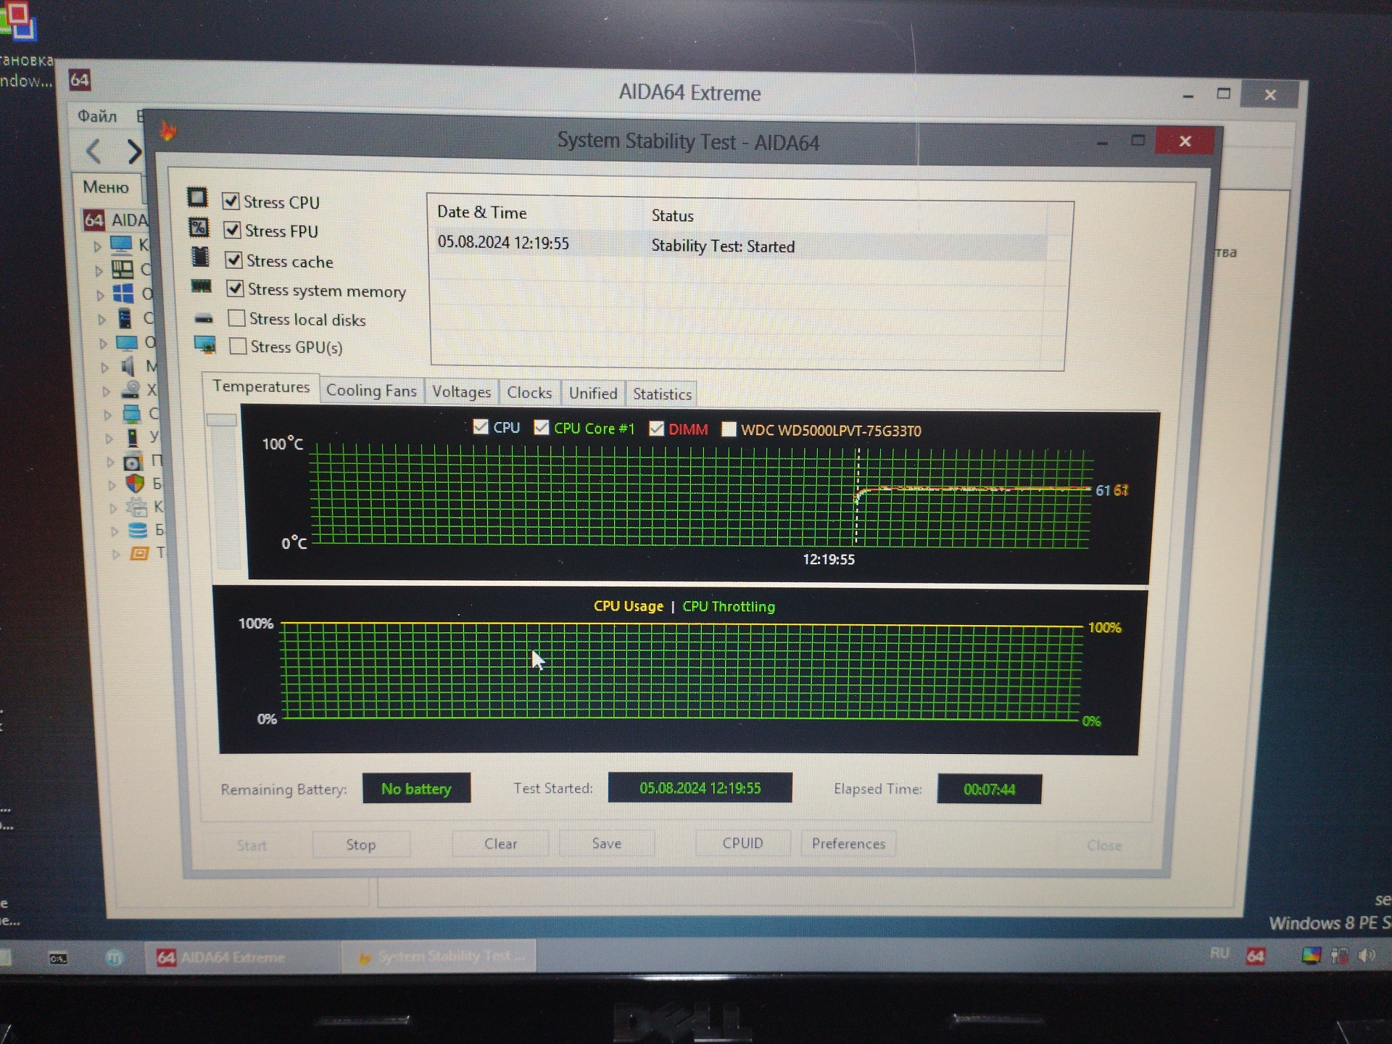This screenshot has height=1044, width=1392.
Task: Expand the Windows logo node triangle in the tree
Action: (101, 295)
